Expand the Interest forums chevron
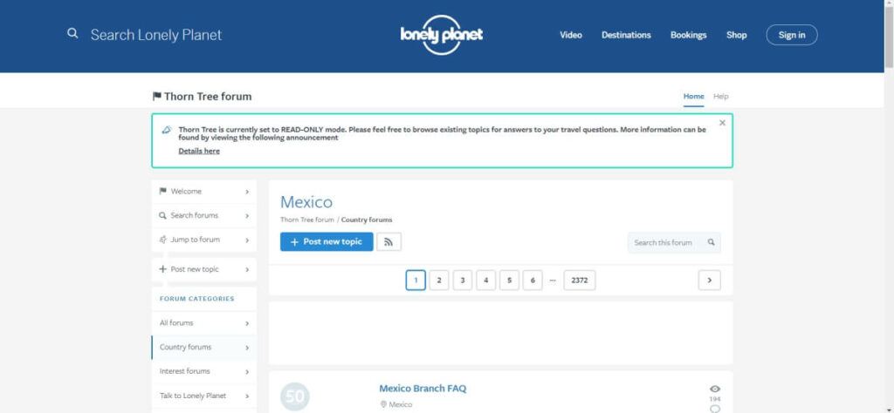894x413 pixels. point(247,372)
